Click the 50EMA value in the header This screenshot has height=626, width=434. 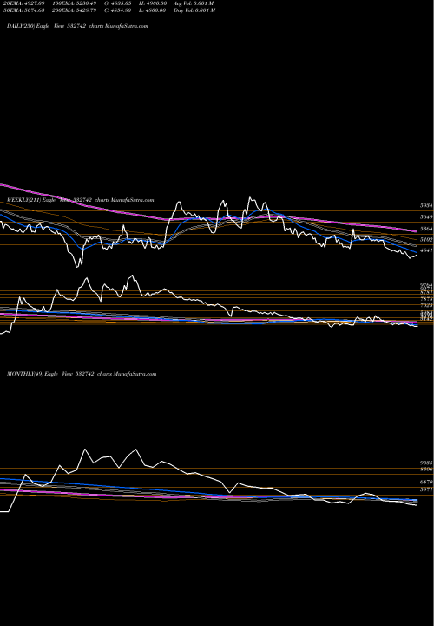point(23,10)
